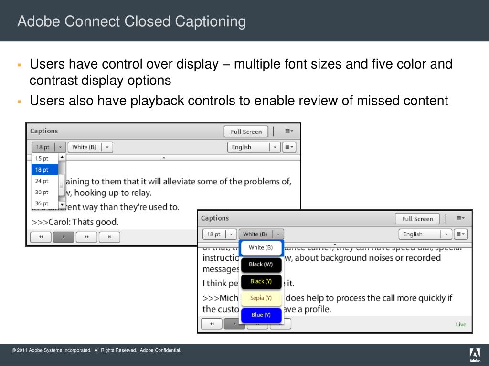Screen dimensions: 489x366
Task: Click the fast-forward button in upper Captions panel
Action: [86, 237]
